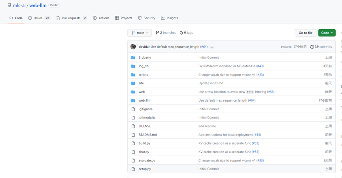Click the folder icon for 3rdparty
The height and width of the screenshot is (178, 342).
click(133, 57)
